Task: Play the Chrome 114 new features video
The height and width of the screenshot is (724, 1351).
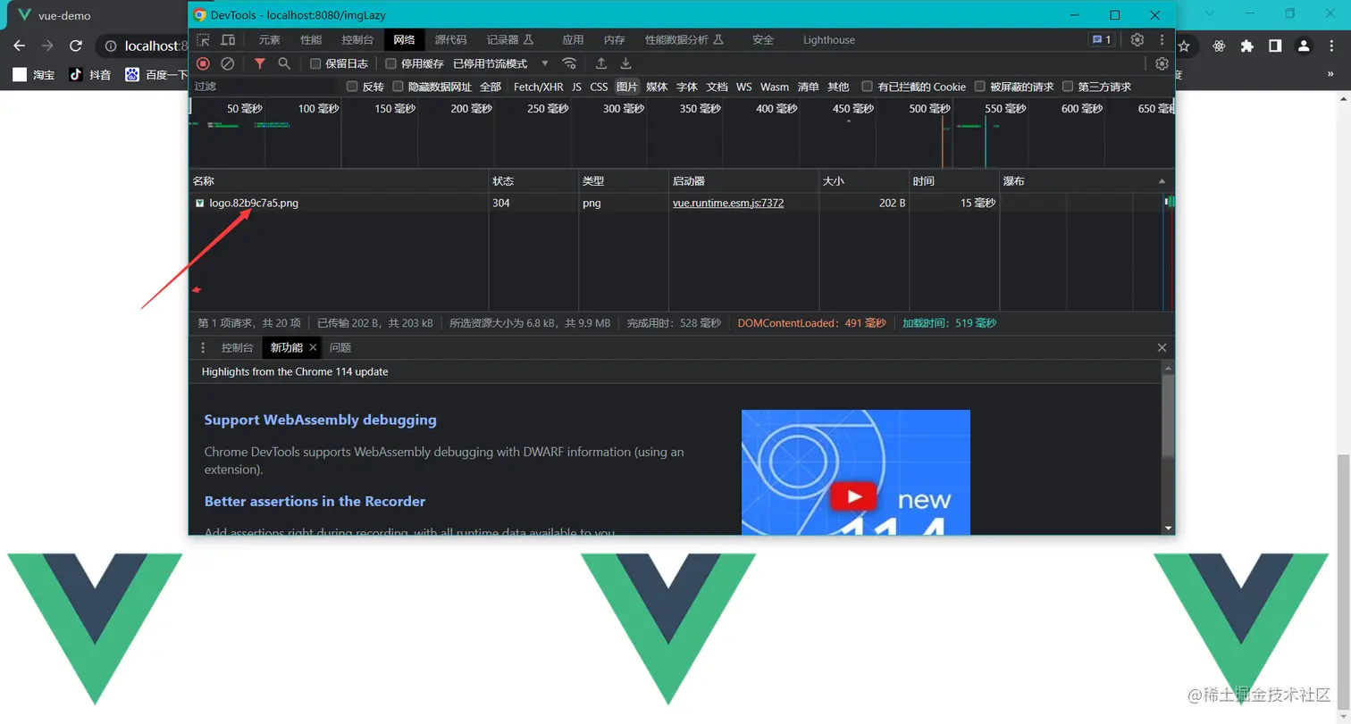Action: click(855, 496)
